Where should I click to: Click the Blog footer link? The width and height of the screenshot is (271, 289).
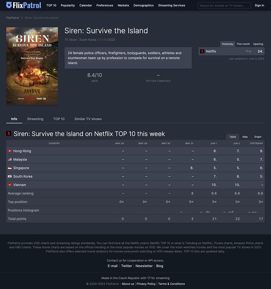pyautogui.click(x=159, y=266)
